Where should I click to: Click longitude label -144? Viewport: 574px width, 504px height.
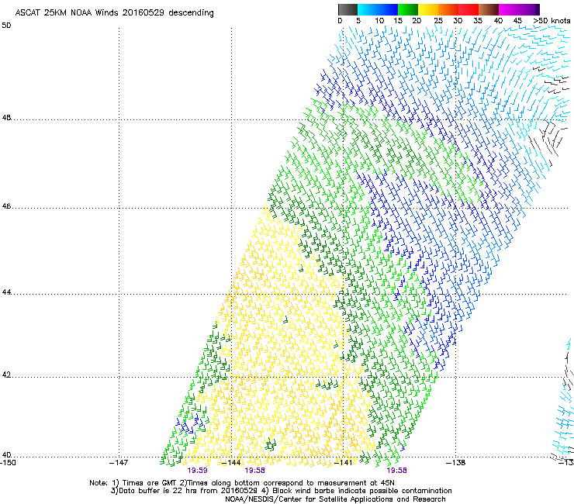click(x=231, y=463)
